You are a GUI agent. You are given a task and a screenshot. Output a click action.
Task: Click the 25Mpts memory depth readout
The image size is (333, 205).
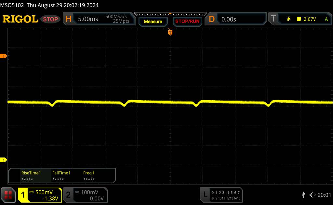click(x=121, y=21)
